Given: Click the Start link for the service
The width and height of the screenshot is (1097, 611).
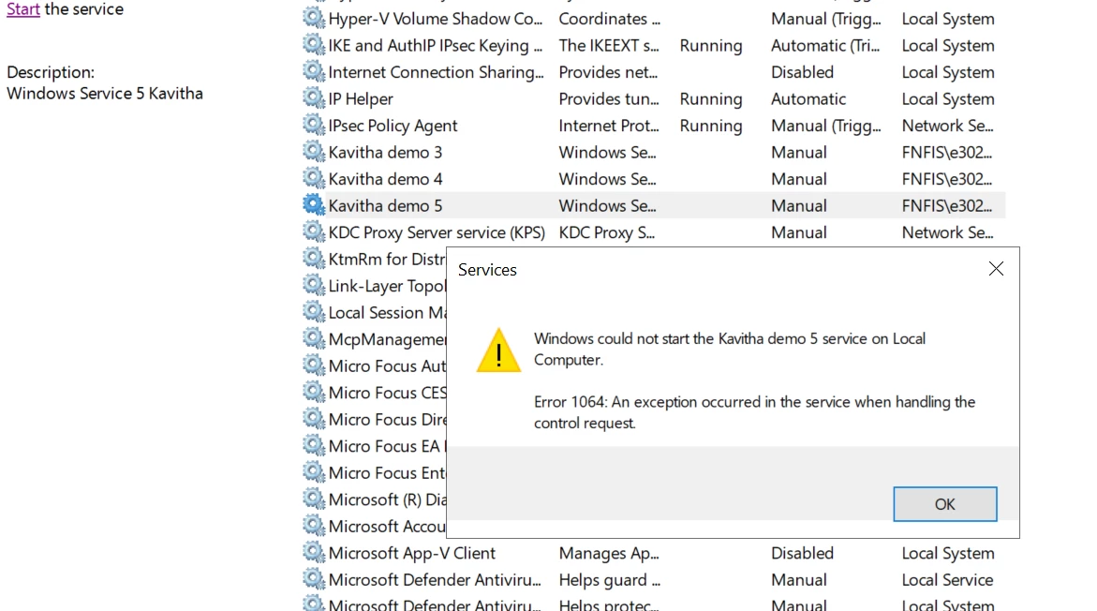Looking at the screenshot, I should coord(23,9).
